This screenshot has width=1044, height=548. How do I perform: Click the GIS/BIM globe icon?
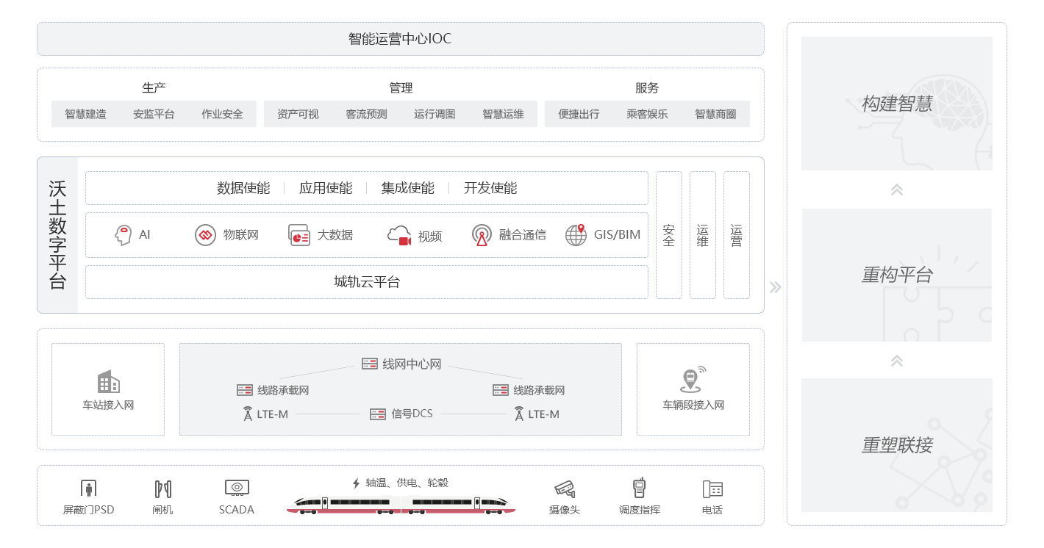(575, 234)
